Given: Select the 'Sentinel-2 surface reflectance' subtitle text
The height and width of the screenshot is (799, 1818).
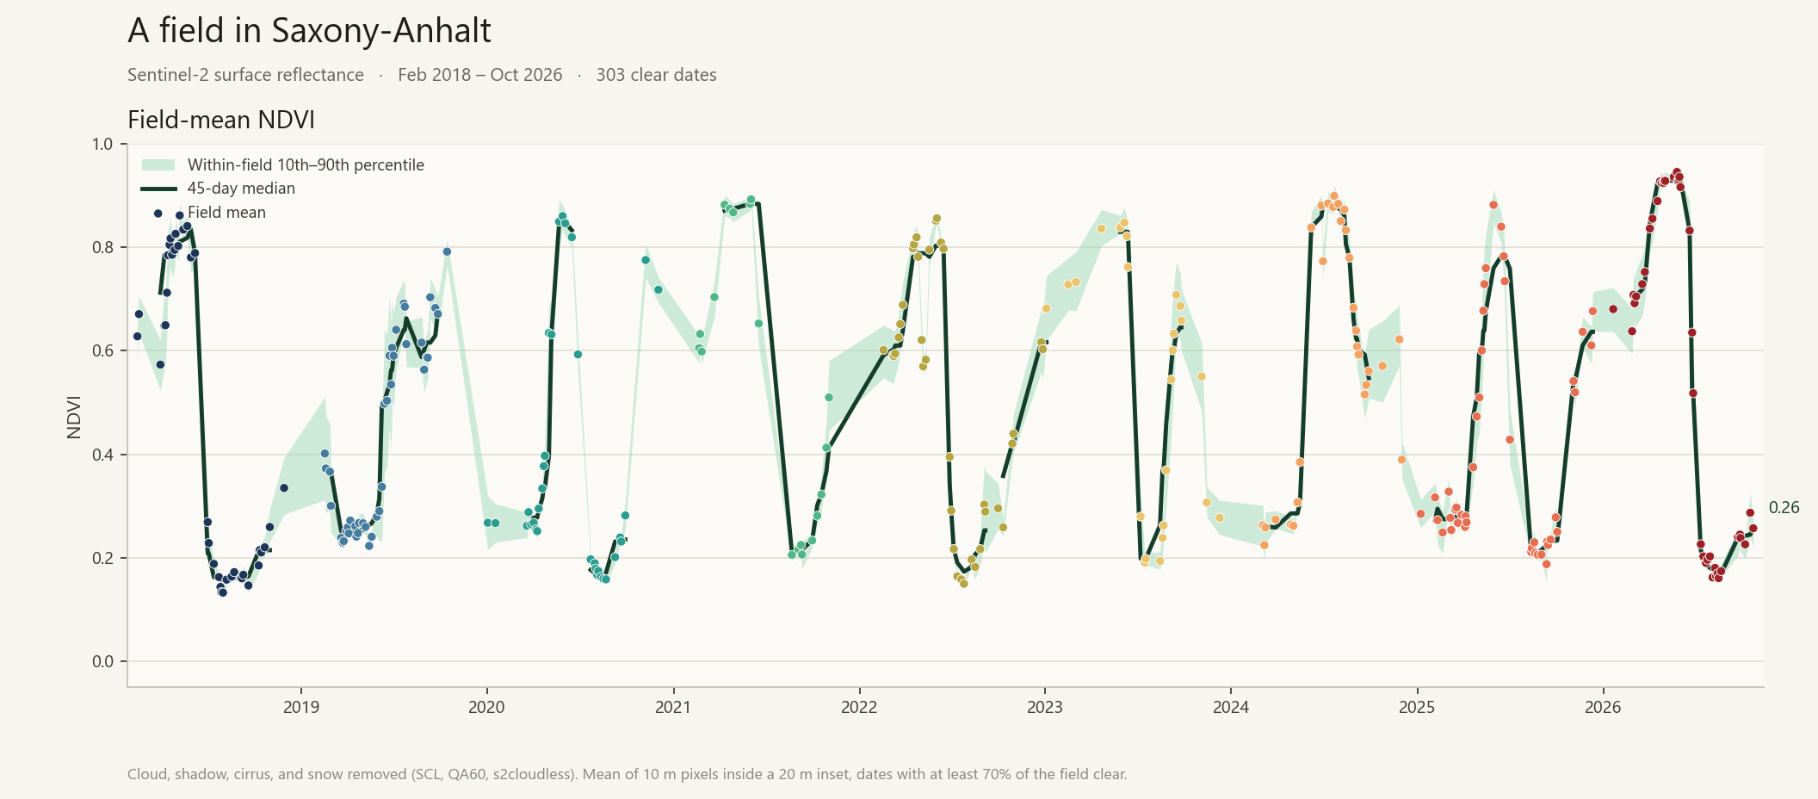Looking at the screenshot, I should pyautogui.click(x=245, y=75).
